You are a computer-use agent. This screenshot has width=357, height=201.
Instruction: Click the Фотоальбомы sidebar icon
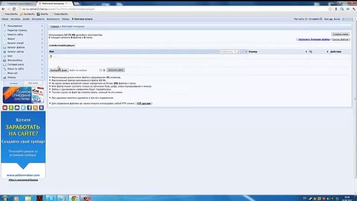pos(4,60)
